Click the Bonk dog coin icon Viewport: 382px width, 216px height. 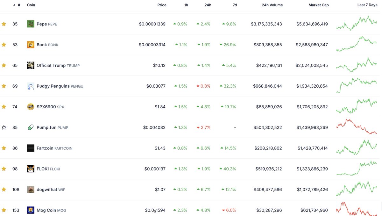31,45
